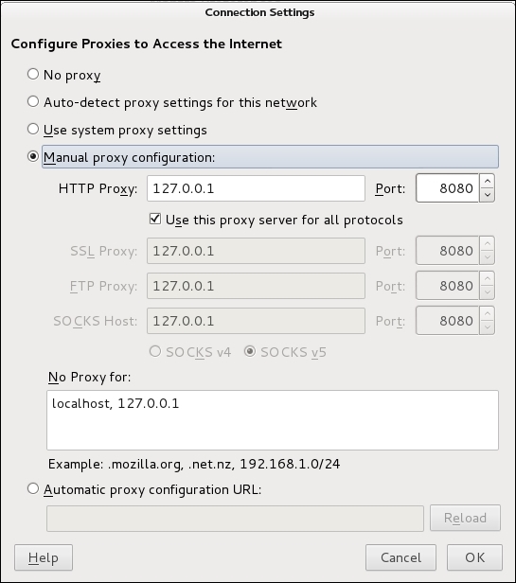
Task: Choose Auto-detect proxy settings for this network
Action: point(33,101)
